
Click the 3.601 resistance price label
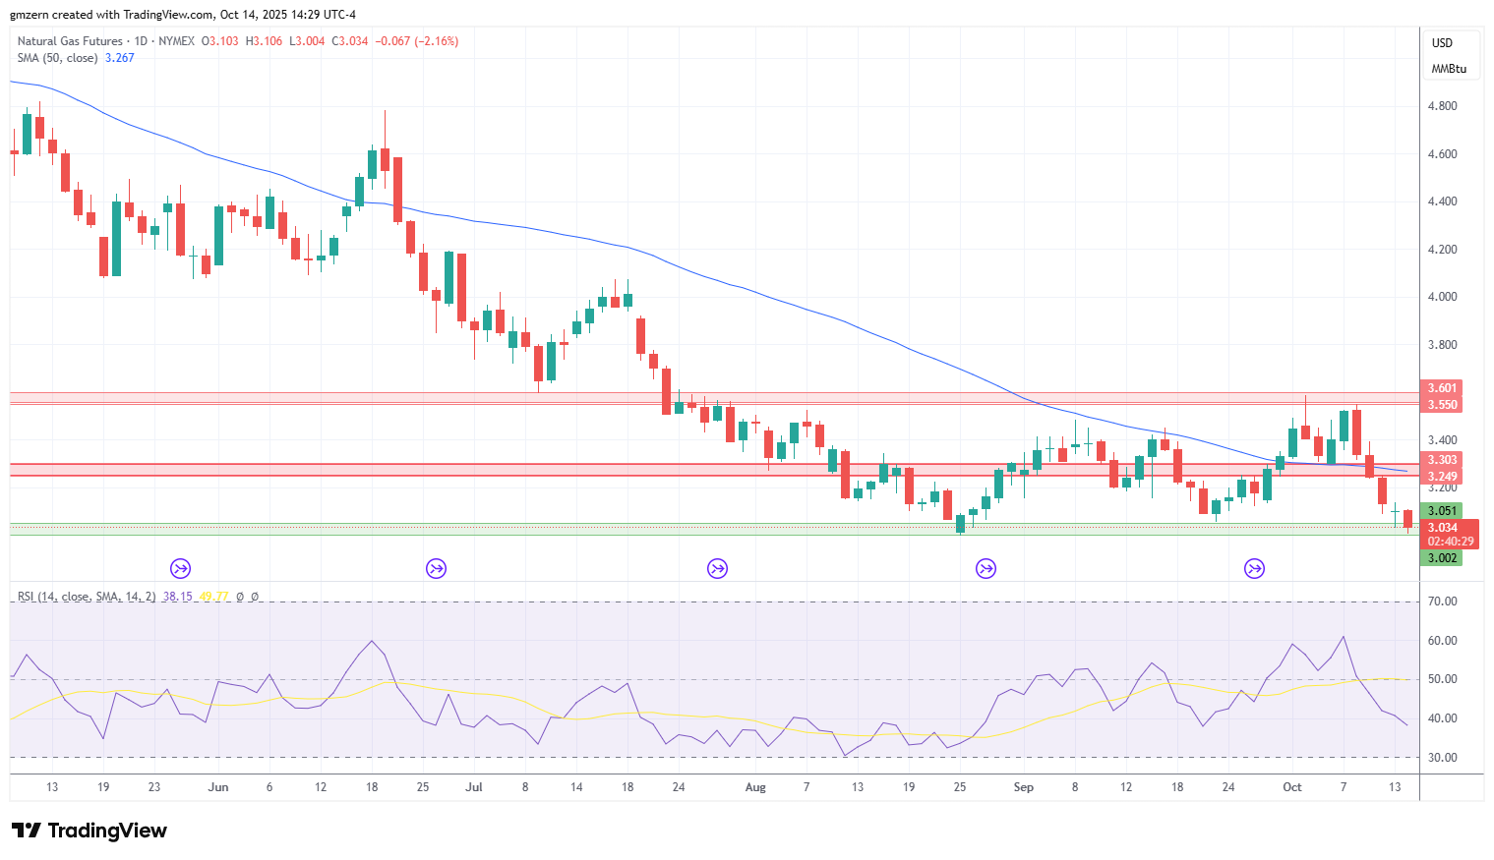1442,388
